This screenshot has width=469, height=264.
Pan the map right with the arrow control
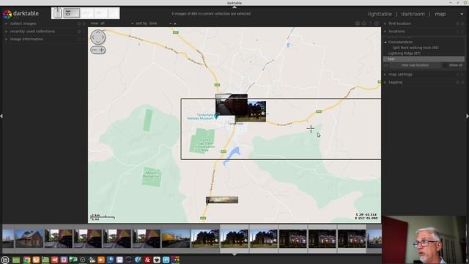103,37
